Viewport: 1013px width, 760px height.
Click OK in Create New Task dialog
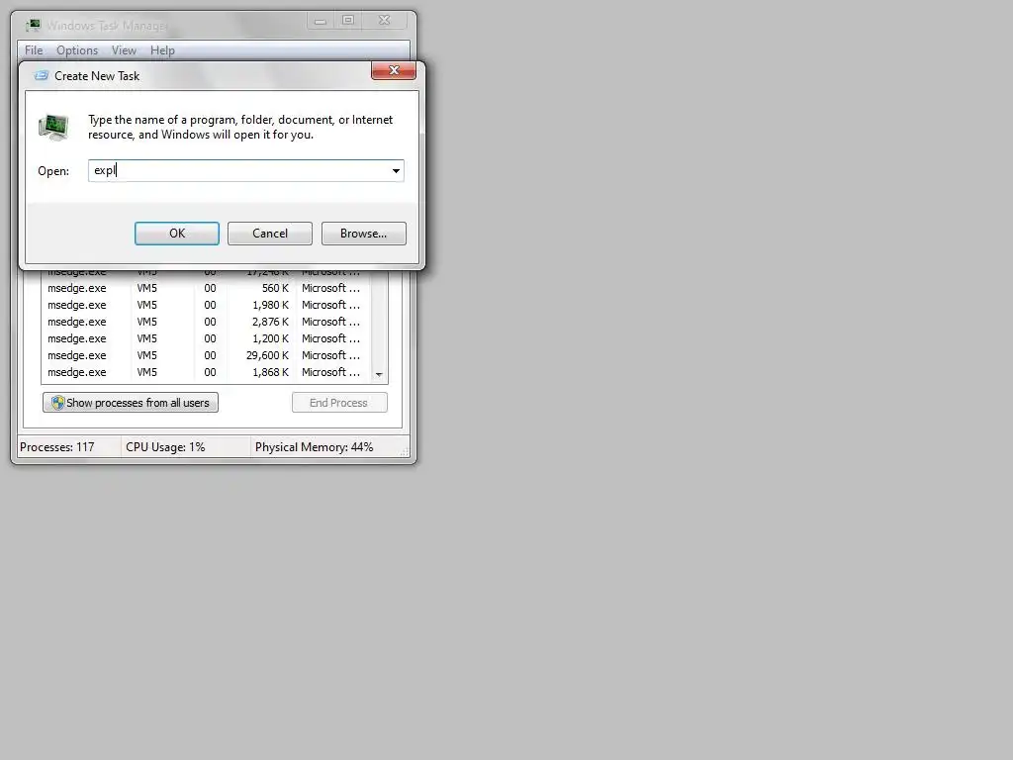click(x=176, y=234)
